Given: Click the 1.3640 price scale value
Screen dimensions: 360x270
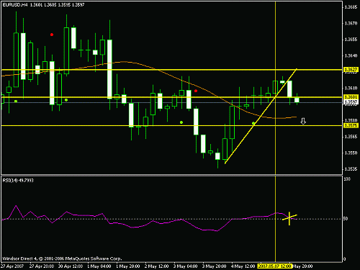Looking at the screenshot, I should pyautogui.click(x=351, y=55).
